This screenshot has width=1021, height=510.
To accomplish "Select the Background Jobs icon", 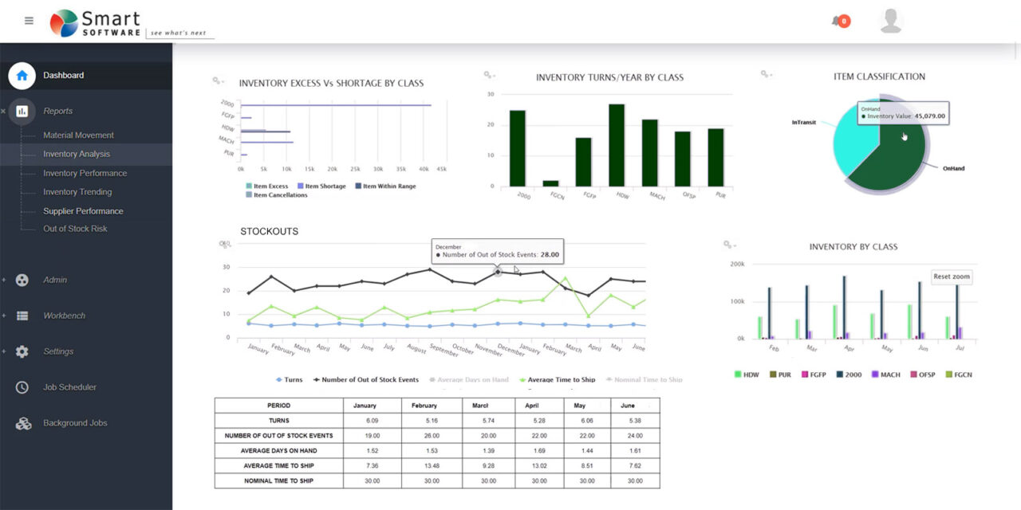I will click(x=22, y=423).
